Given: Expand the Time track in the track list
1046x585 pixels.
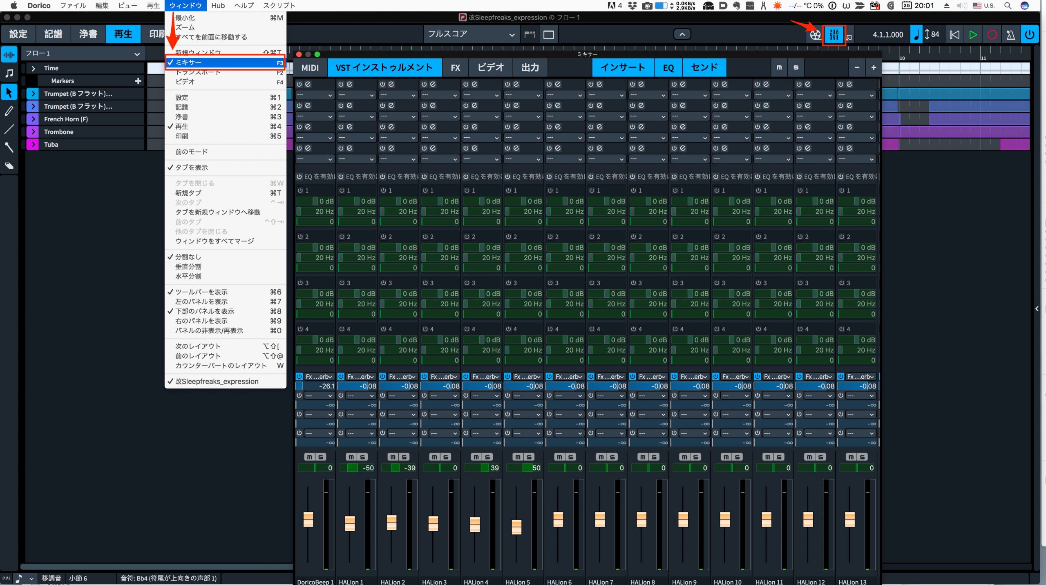Looking at the screenshot, I should [34, 68].
